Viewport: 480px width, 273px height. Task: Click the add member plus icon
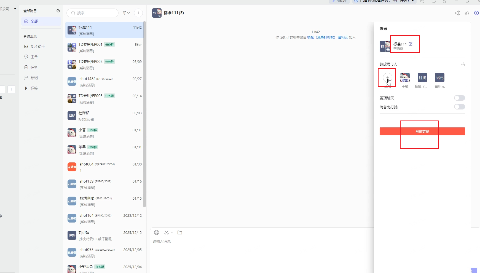[x=387, y=78]
